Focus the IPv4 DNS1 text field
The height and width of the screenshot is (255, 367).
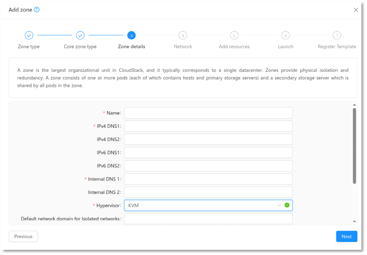(208, 126)
